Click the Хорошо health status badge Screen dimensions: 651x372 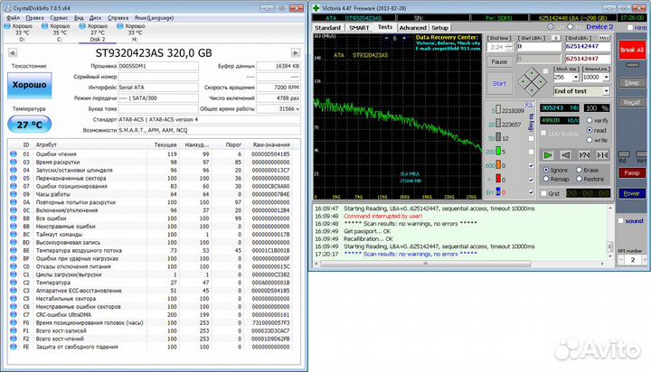click(x=28, y=84)
